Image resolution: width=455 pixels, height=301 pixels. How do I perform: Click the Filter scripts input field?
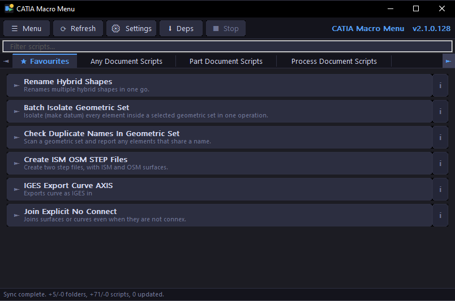pos(227,46)
